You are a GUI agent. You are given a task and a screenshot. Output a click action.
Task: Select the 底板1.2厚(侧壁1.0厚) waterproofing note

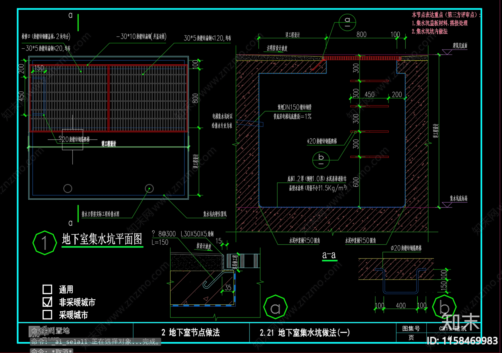(x=317, y=179)
